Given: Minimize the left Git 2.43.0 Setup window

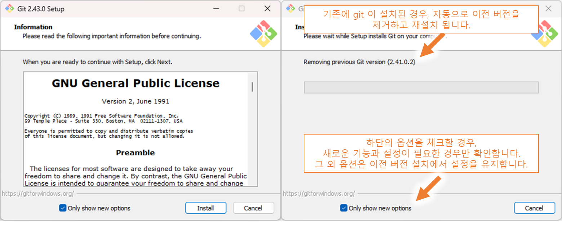Looking at the screenshot, I should (x=216, y=9).
